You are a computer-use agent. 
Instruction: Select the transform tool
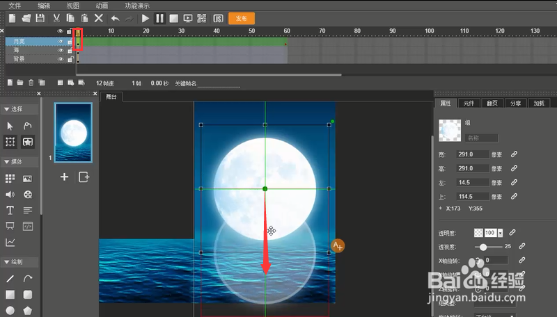[10, 142]
